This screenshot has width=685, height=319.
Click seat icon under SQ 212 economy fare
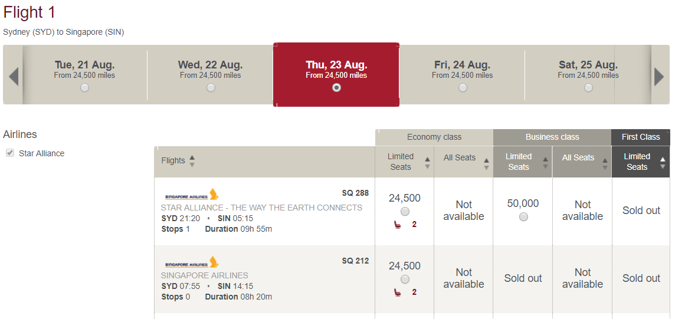click(x=398, y=292)
